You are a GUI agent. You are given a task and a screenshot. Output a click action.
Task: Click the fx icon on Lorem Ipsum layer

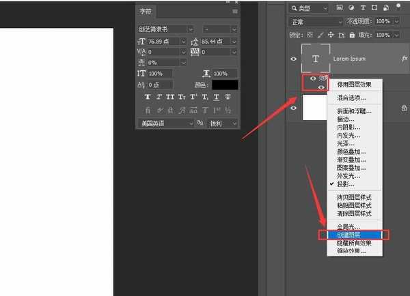[x=405, y=59]
